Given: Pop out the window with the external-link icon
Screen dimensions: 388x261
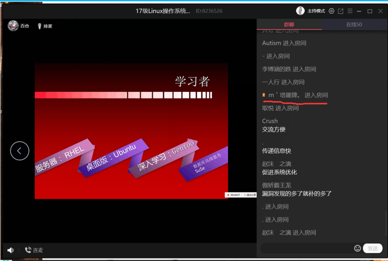Looking at the screenshot, I should (x=341, y=11).
